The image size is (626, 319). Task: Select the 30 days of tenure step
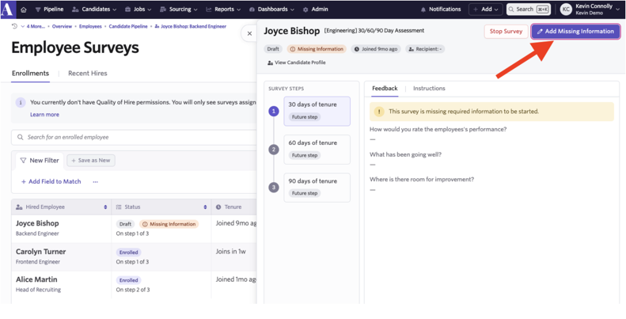coord(317,112)
